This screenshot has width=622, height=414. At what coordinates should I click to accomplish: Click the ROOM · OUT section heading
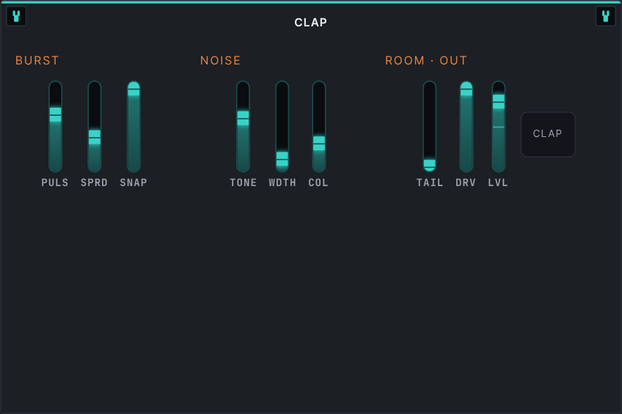pyautogui.click(x=426, y=60)
